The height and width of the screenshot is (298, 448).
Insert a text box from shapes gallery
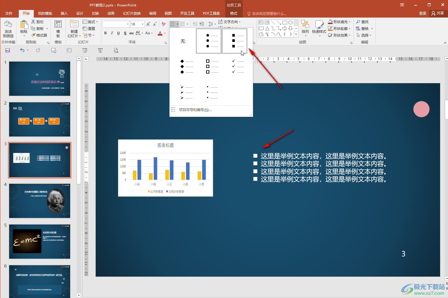(x=261, y=23)
